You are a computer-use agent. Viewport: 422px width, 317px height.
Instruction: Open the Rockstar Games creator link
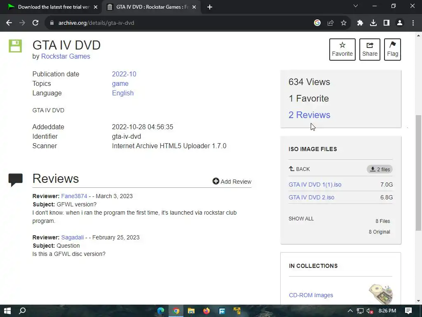66,56
